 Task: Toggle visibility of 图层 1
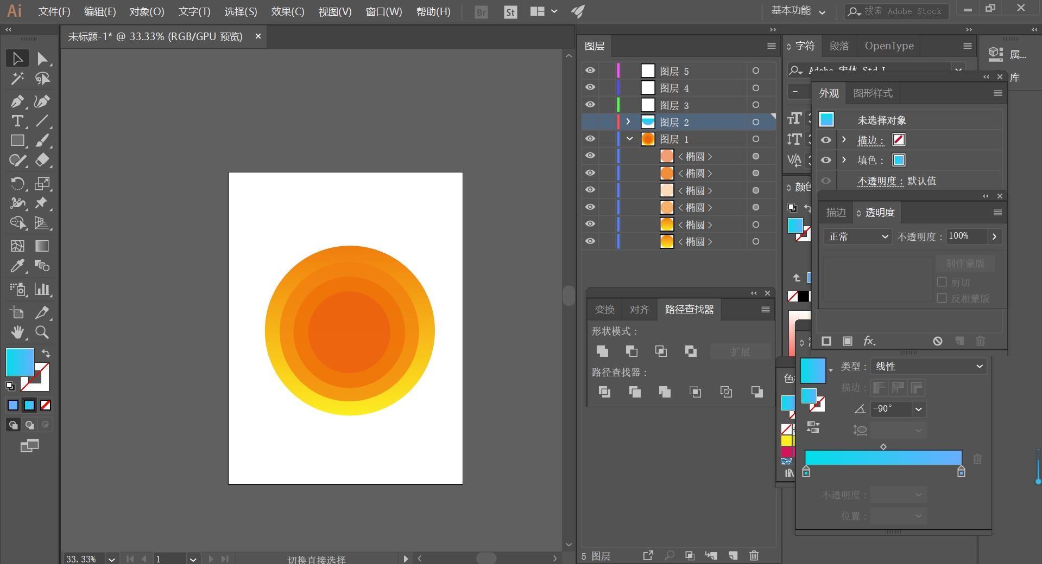tap(590, 139)
